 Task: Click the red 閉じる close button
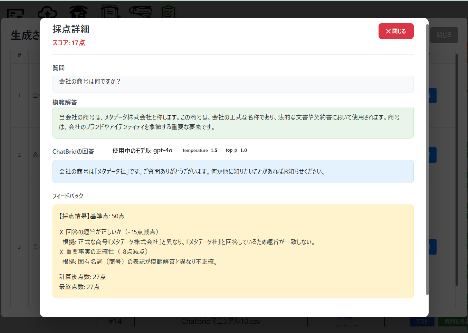tap(396, 31)
